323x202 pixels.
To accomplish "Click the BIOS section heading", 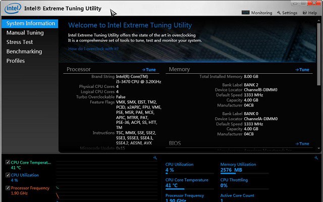I will pos(175,143).
